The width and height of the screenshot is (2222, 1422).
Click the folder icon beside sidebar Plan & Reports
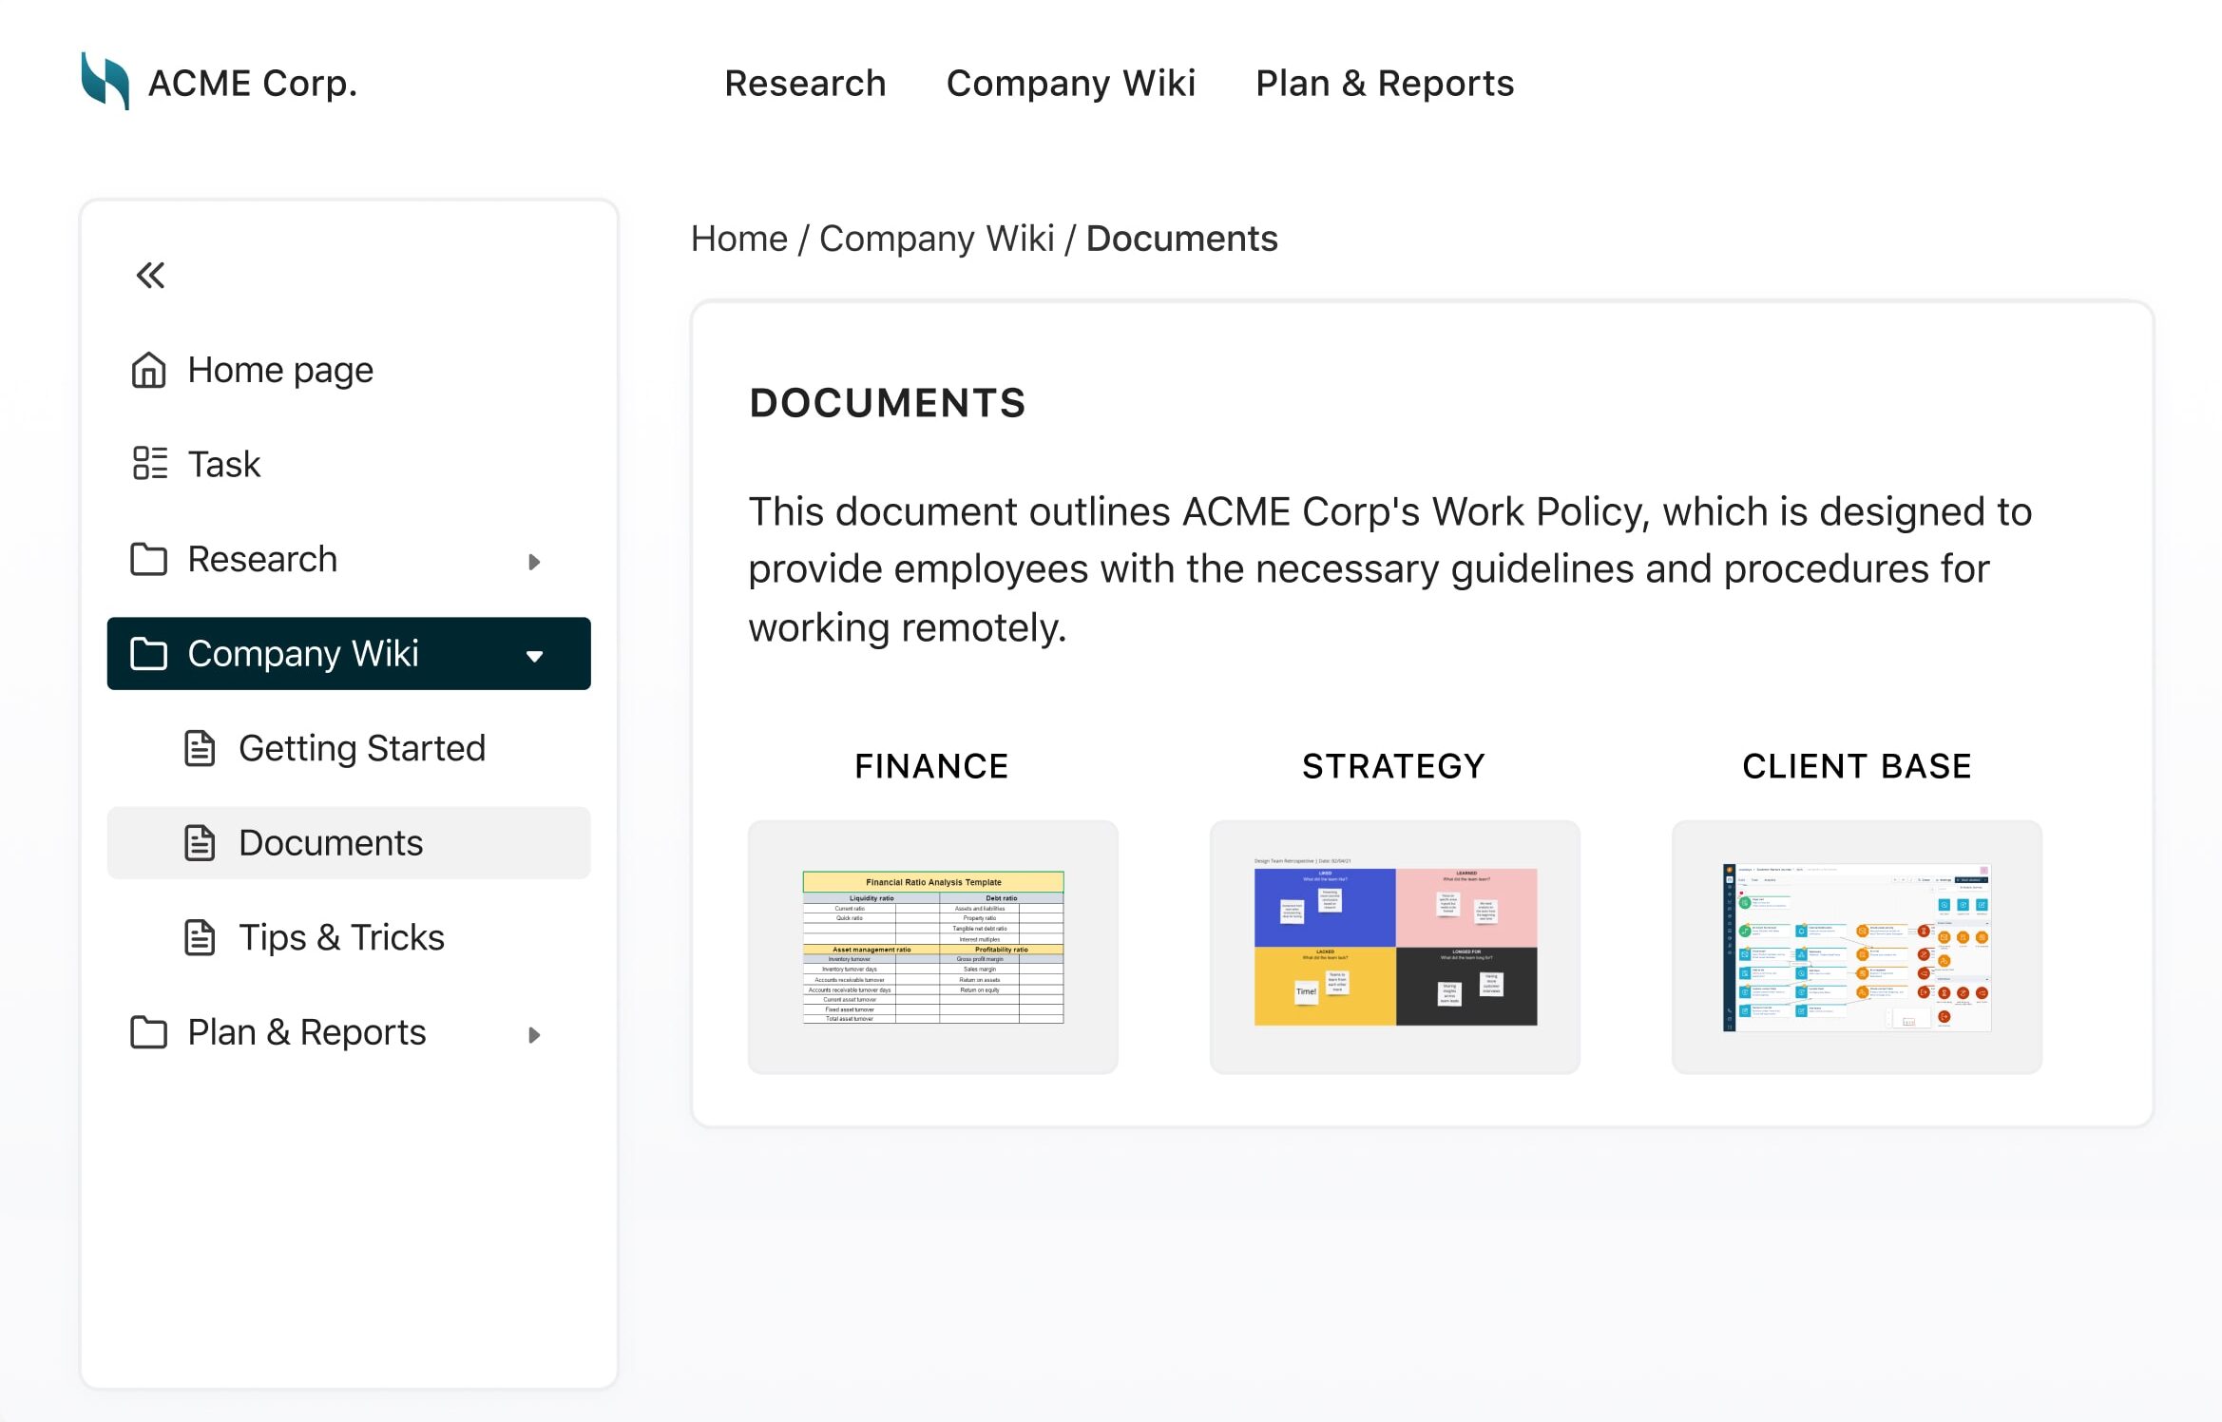[x=148, y=1032]
